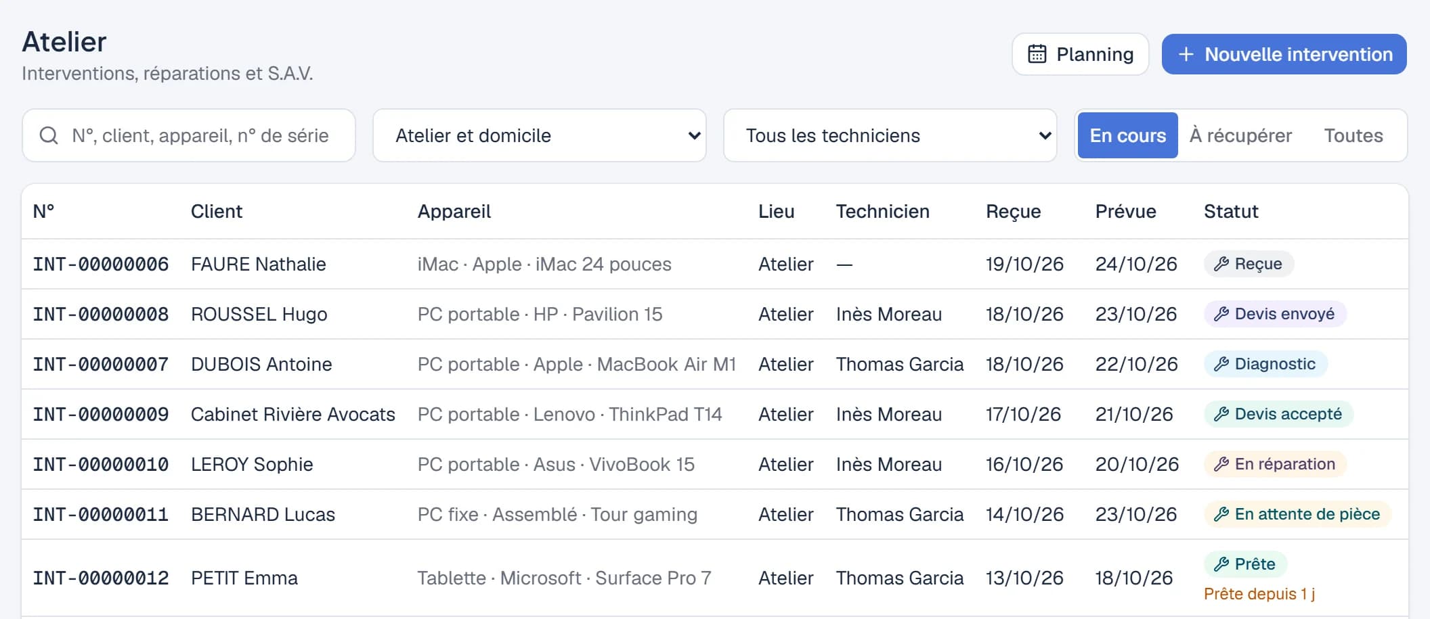Image resolution: width=1430 pixels, height=619 pixels.
Task: Click the Technicien column header
Action: coord(883,211)
